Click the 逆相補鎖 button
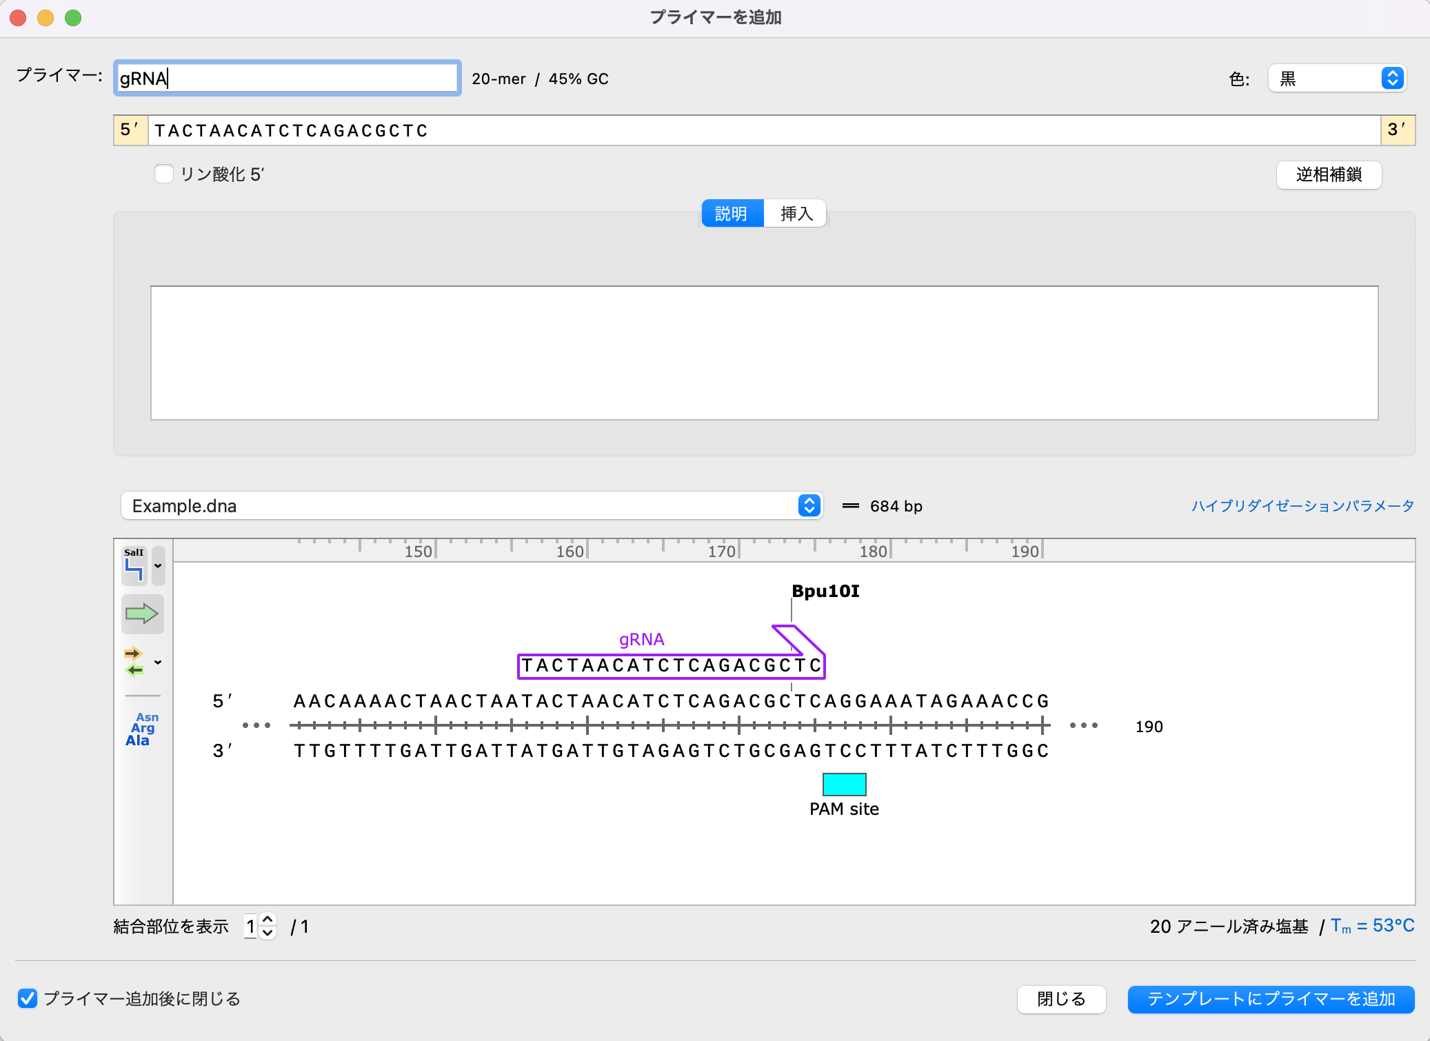 coord(1328,174)
